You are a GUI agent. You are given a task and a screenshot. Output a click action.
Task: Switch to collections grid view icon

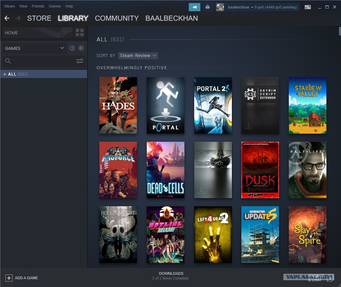click(x=80, y=33)
